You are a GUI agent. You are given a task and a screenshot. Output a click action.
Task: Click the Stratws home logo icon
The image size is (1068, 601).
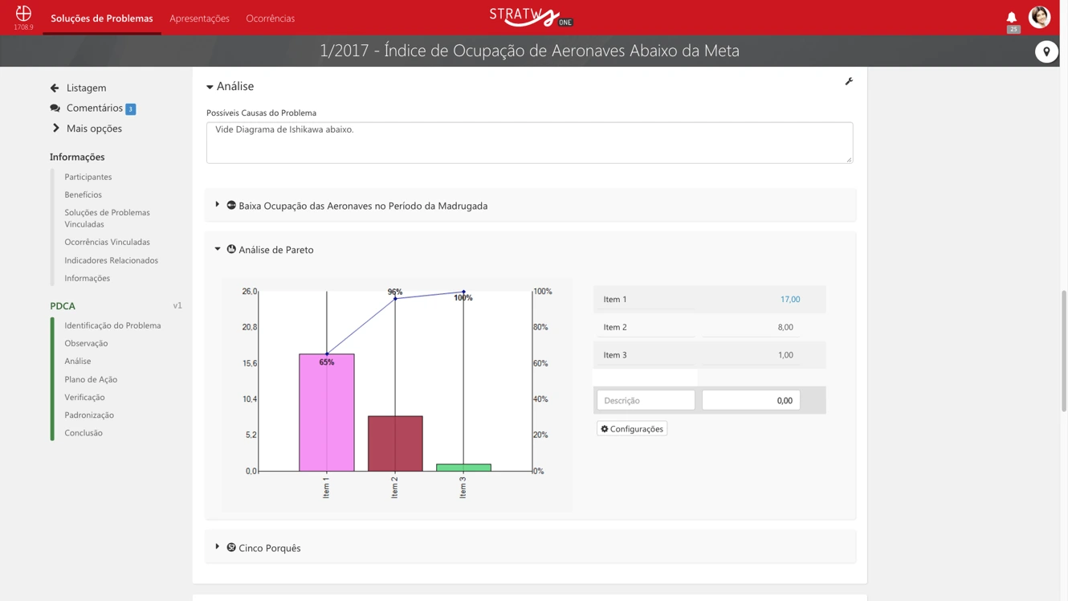23,14
